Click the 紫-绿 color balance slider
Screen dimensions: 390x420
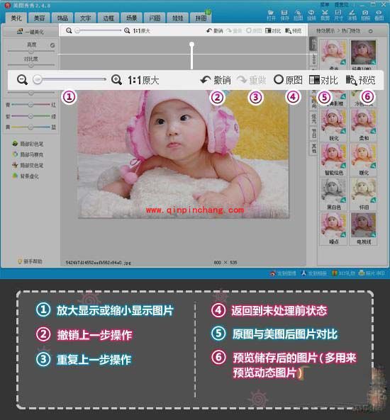(x=31, y=116)
